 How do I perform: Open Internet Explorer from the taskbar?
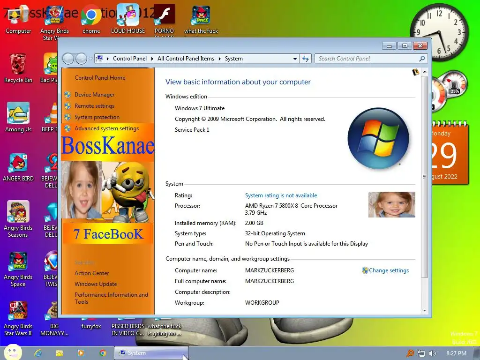[x=38, y=353]
